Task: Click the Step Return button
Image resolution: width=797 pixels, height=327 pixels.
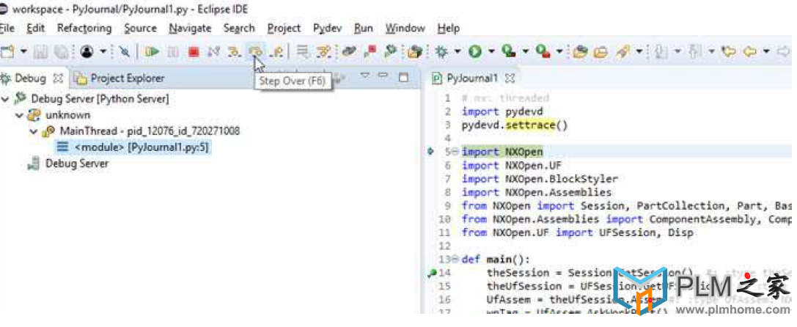Action: 276,51
